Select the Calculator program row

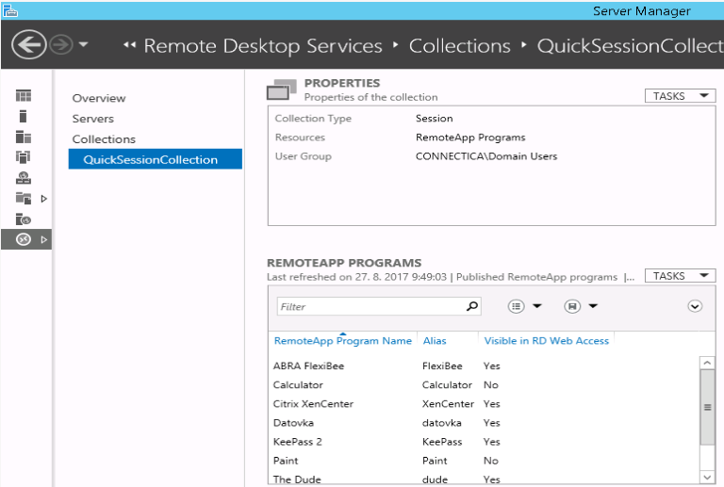tap(484, 385)
